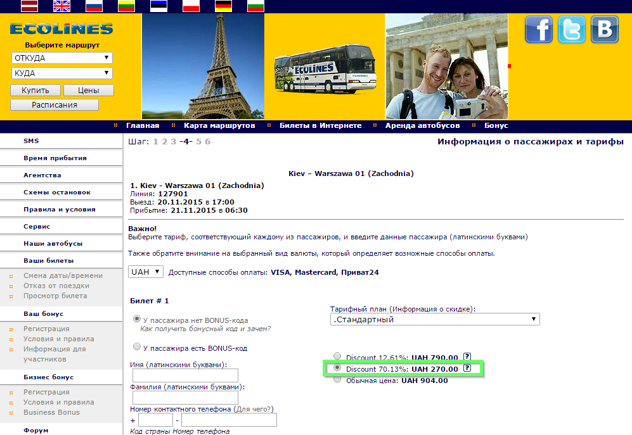Switch language via the Bulgarian flag
The image size is (632, 435).
pos(255,6)
